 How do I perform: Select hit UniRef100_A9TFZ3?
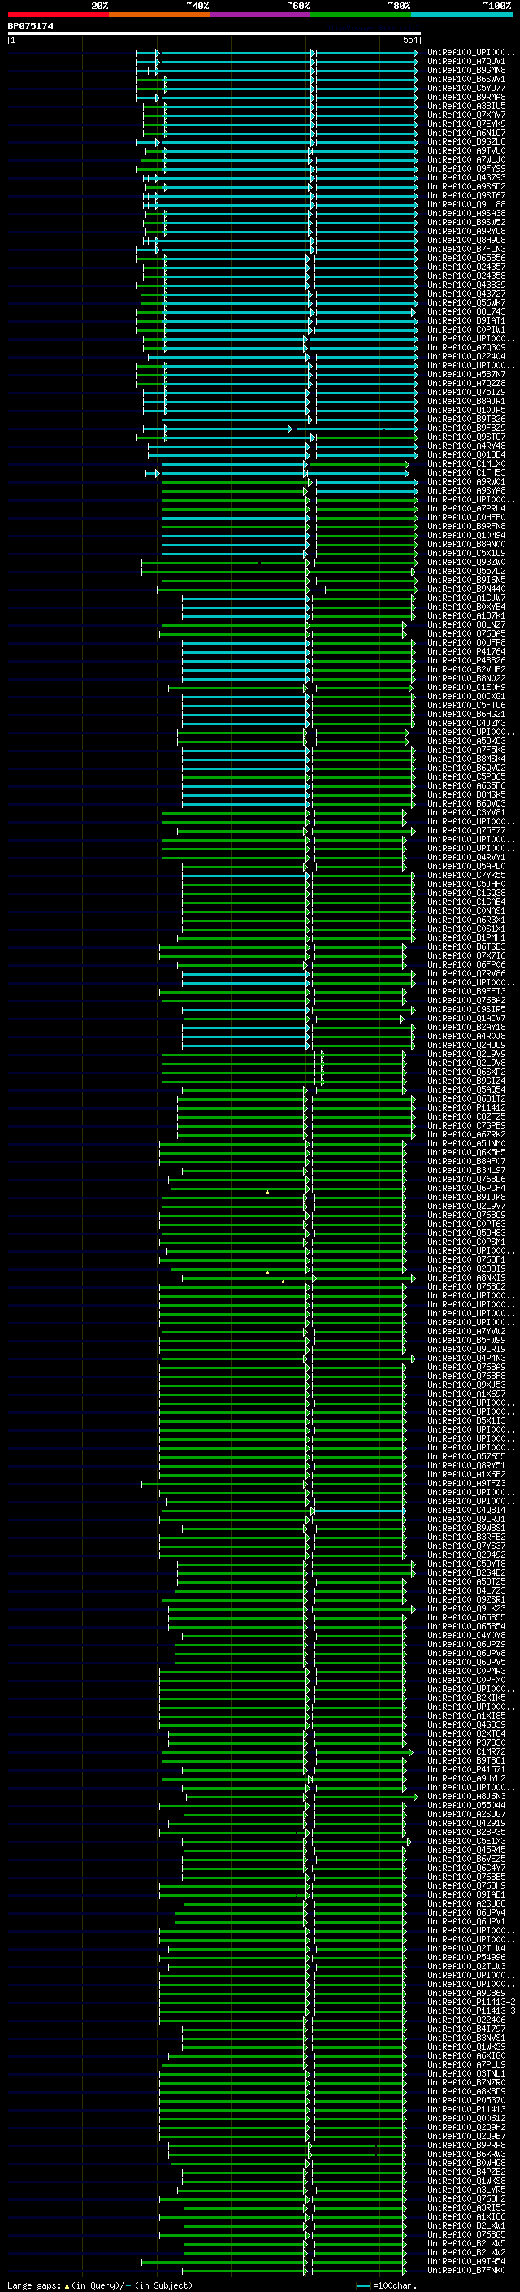(466, 1483)
